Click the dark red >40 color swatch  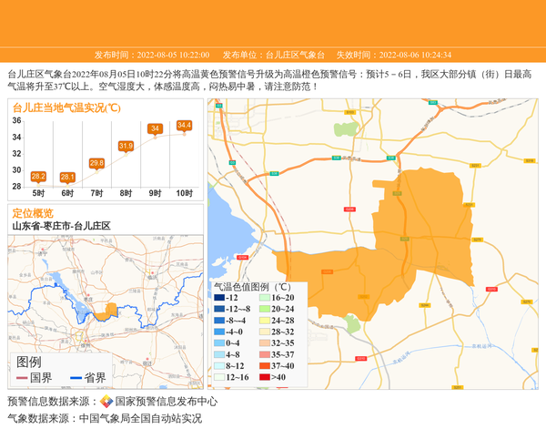[x=264, y=377]
